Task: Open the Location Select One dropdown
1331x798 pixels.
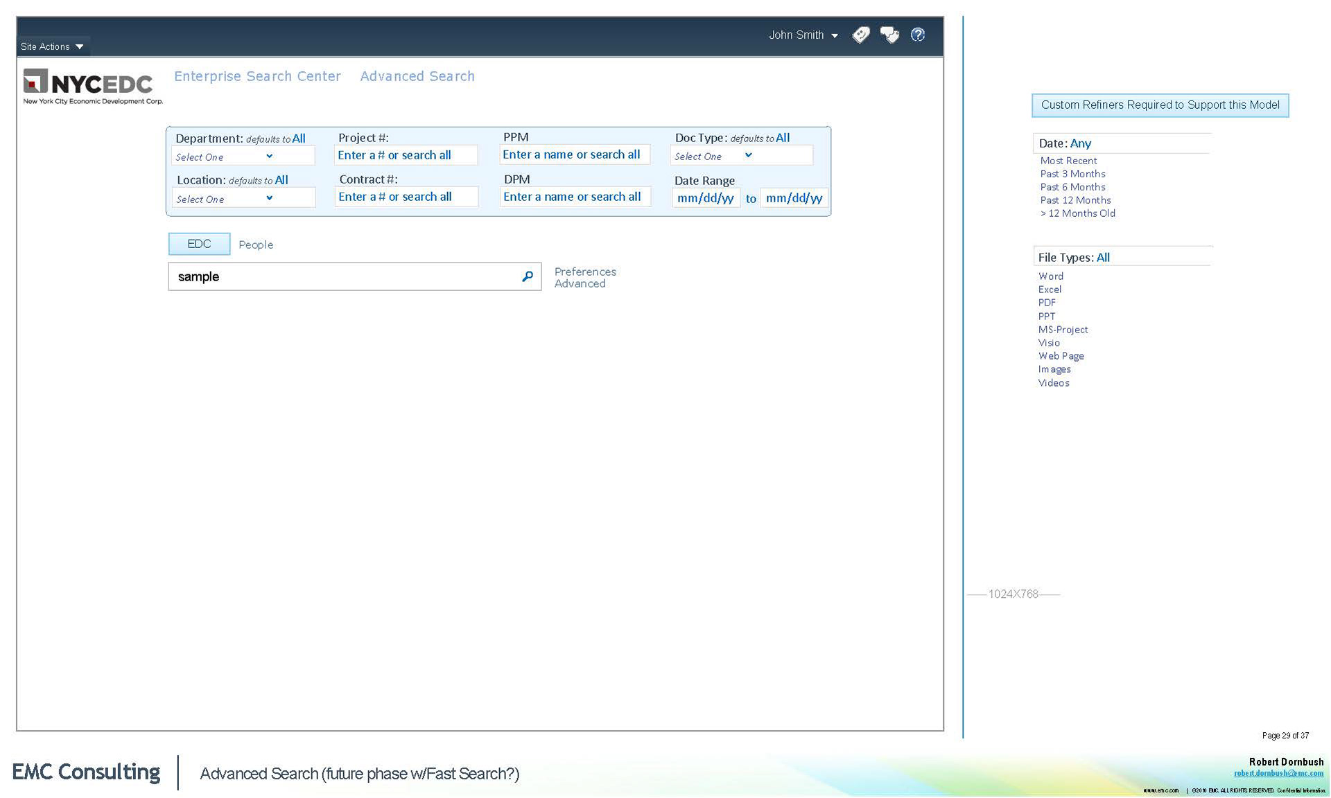Action: pos(242,199)
